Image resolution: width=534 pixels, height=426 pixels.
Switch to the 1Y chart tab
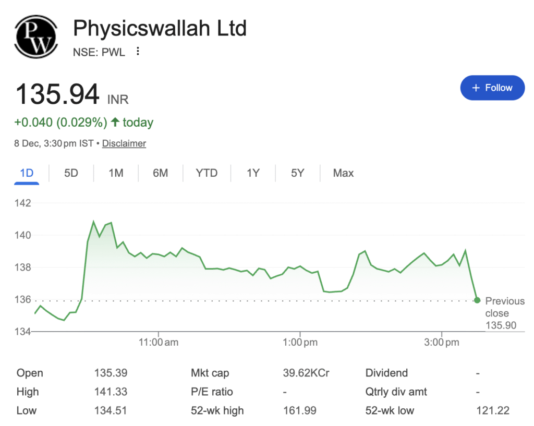pyautogui.click(x=253, y=173)
